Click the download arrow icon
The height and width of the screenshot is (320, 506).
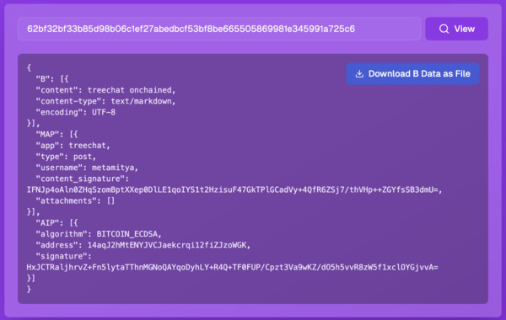[x=359, y=74]
